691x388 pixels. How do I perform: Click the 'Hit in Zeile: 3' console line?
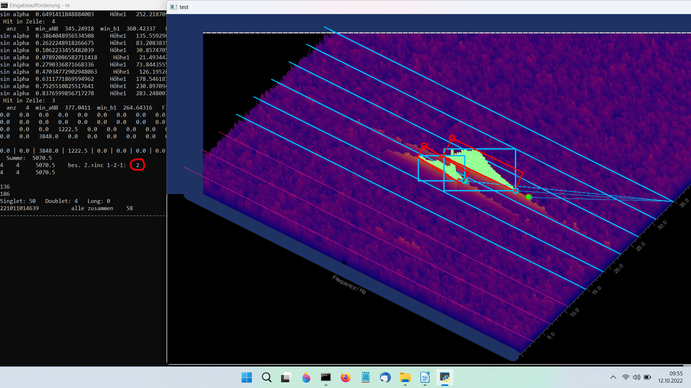[29, 101]
